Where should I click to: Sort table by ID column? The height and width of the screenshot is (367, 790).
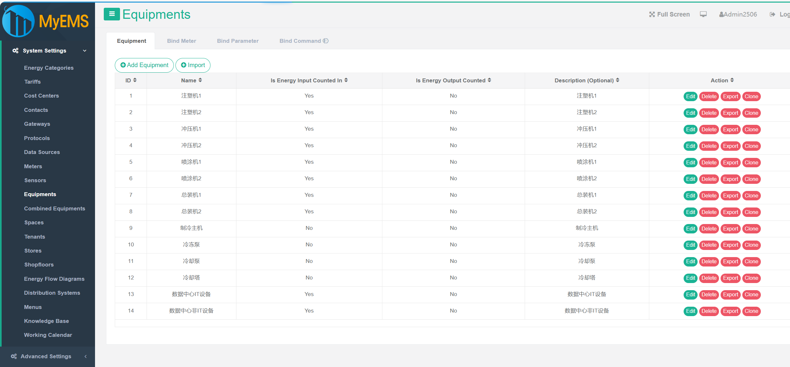[135, 80]
